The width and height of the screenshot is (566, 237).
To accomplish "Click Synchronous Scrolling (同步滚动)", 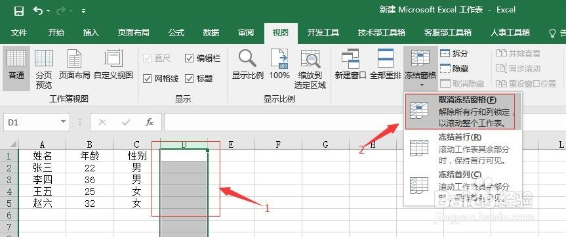I will click(518, 68).
